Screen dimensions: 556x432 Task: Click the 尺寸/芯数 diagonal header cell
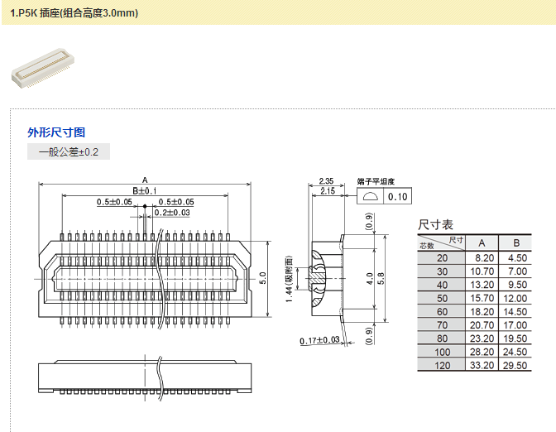442,242
